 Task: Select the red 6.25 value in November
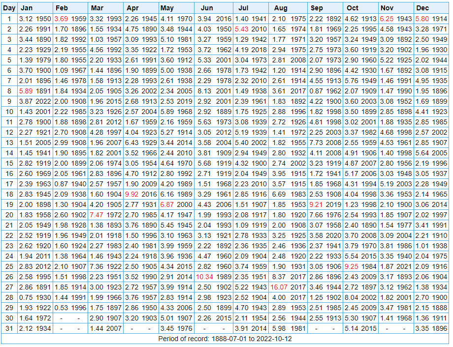coord(388,19)
